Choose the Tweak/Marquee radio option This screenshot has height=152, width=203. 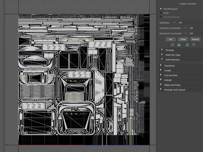point(161,17)
